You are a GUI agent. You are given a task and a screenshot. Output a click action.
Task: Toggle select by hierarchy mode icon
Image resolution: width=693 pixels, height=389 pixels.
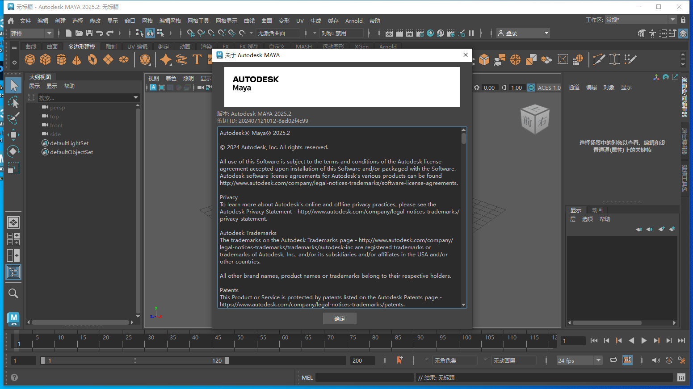(140, 33)
